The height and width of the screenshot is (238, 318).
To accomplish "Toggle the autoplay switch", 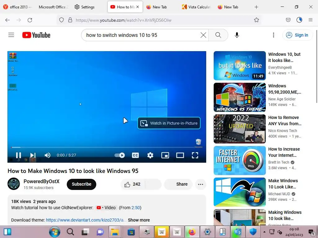I will point(120,155).
